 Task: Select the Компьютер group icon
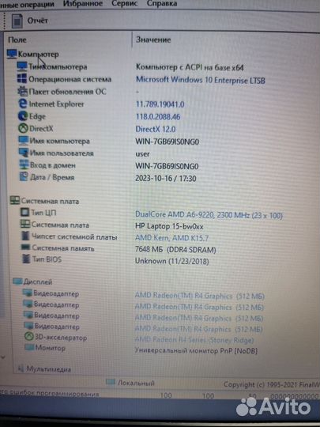pyautogui.click(x=12, y=54)
